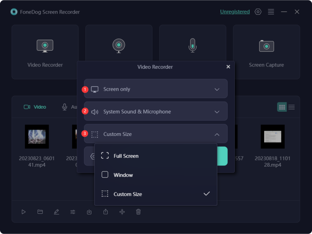
Task: Click the pencil rename icon
Action: (x=57, y=212)
